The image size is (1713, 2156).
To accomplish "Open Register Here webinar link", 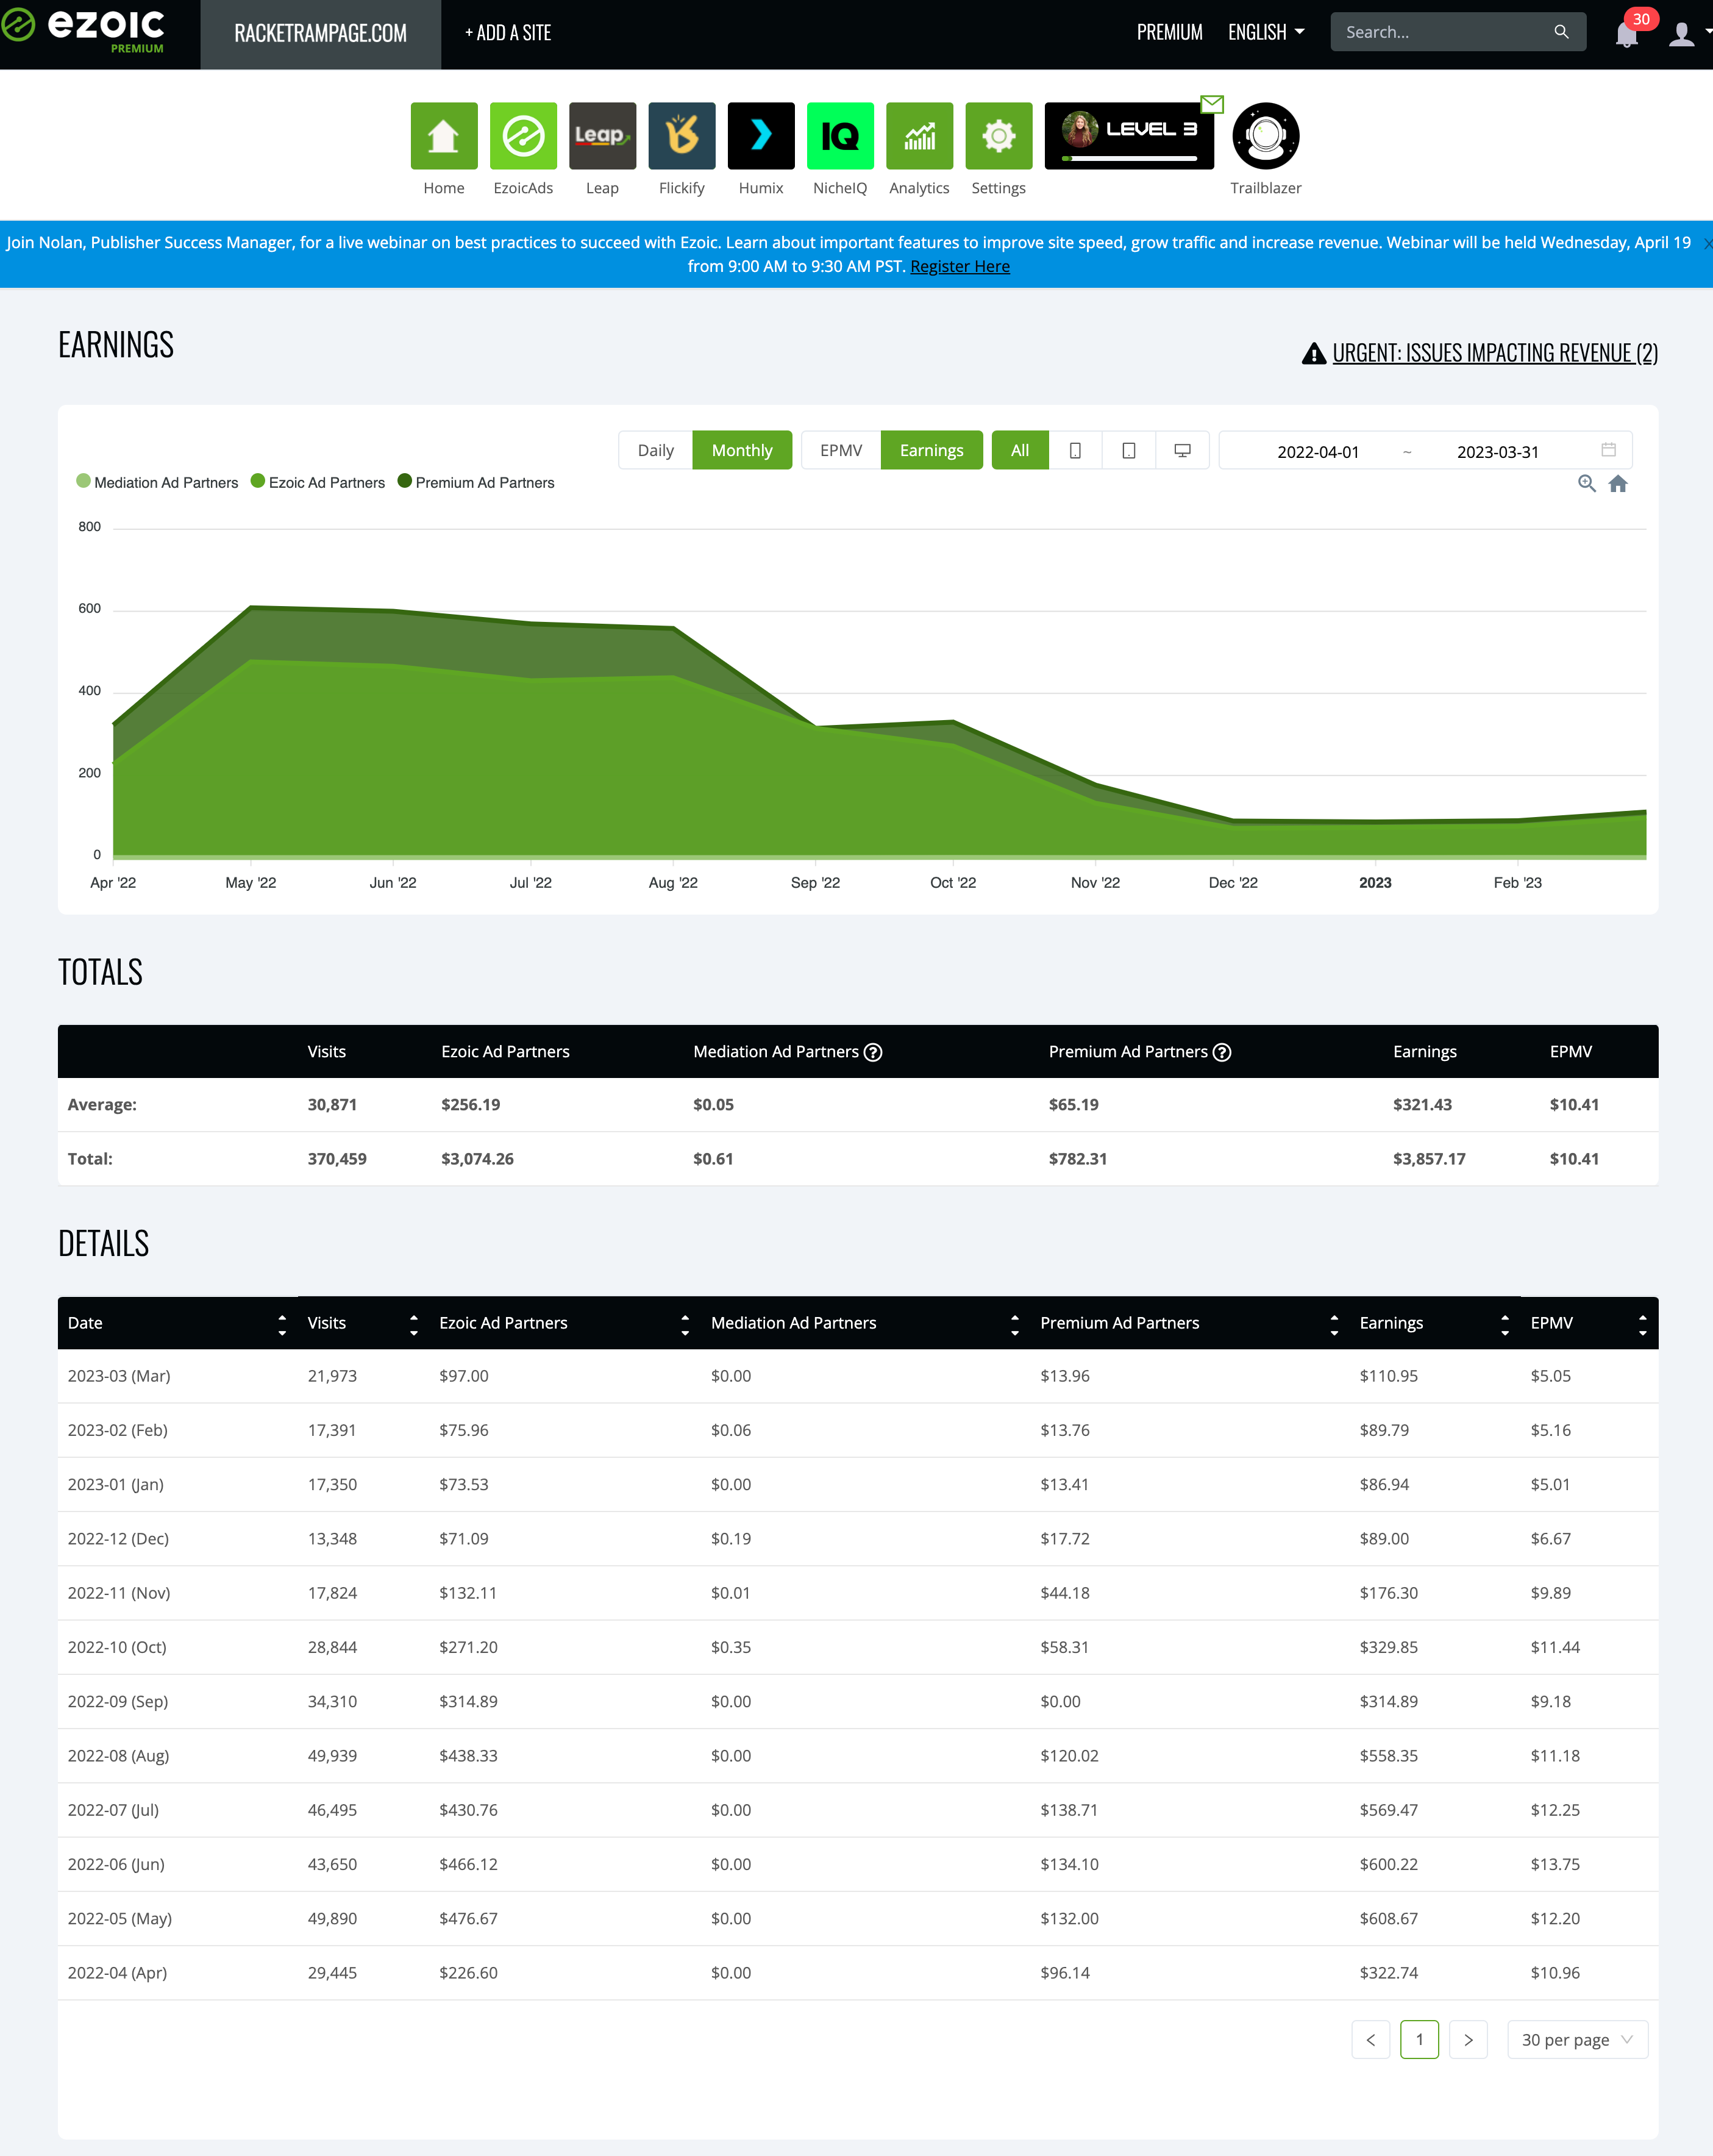I will coord(960,266).
